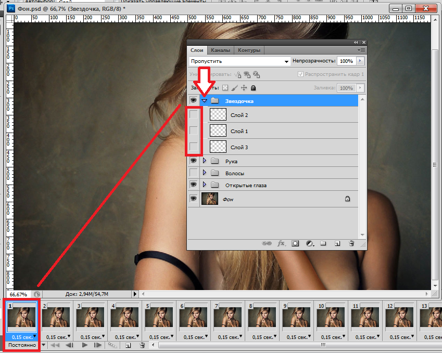Hide the Открытые глаза group
This screenshot has width=442, height=353.
[x=193, y=185]
